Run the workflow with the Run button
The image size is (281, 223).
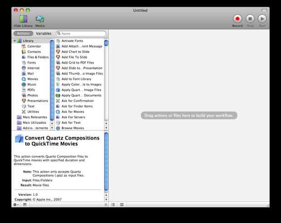pos(262,19)
